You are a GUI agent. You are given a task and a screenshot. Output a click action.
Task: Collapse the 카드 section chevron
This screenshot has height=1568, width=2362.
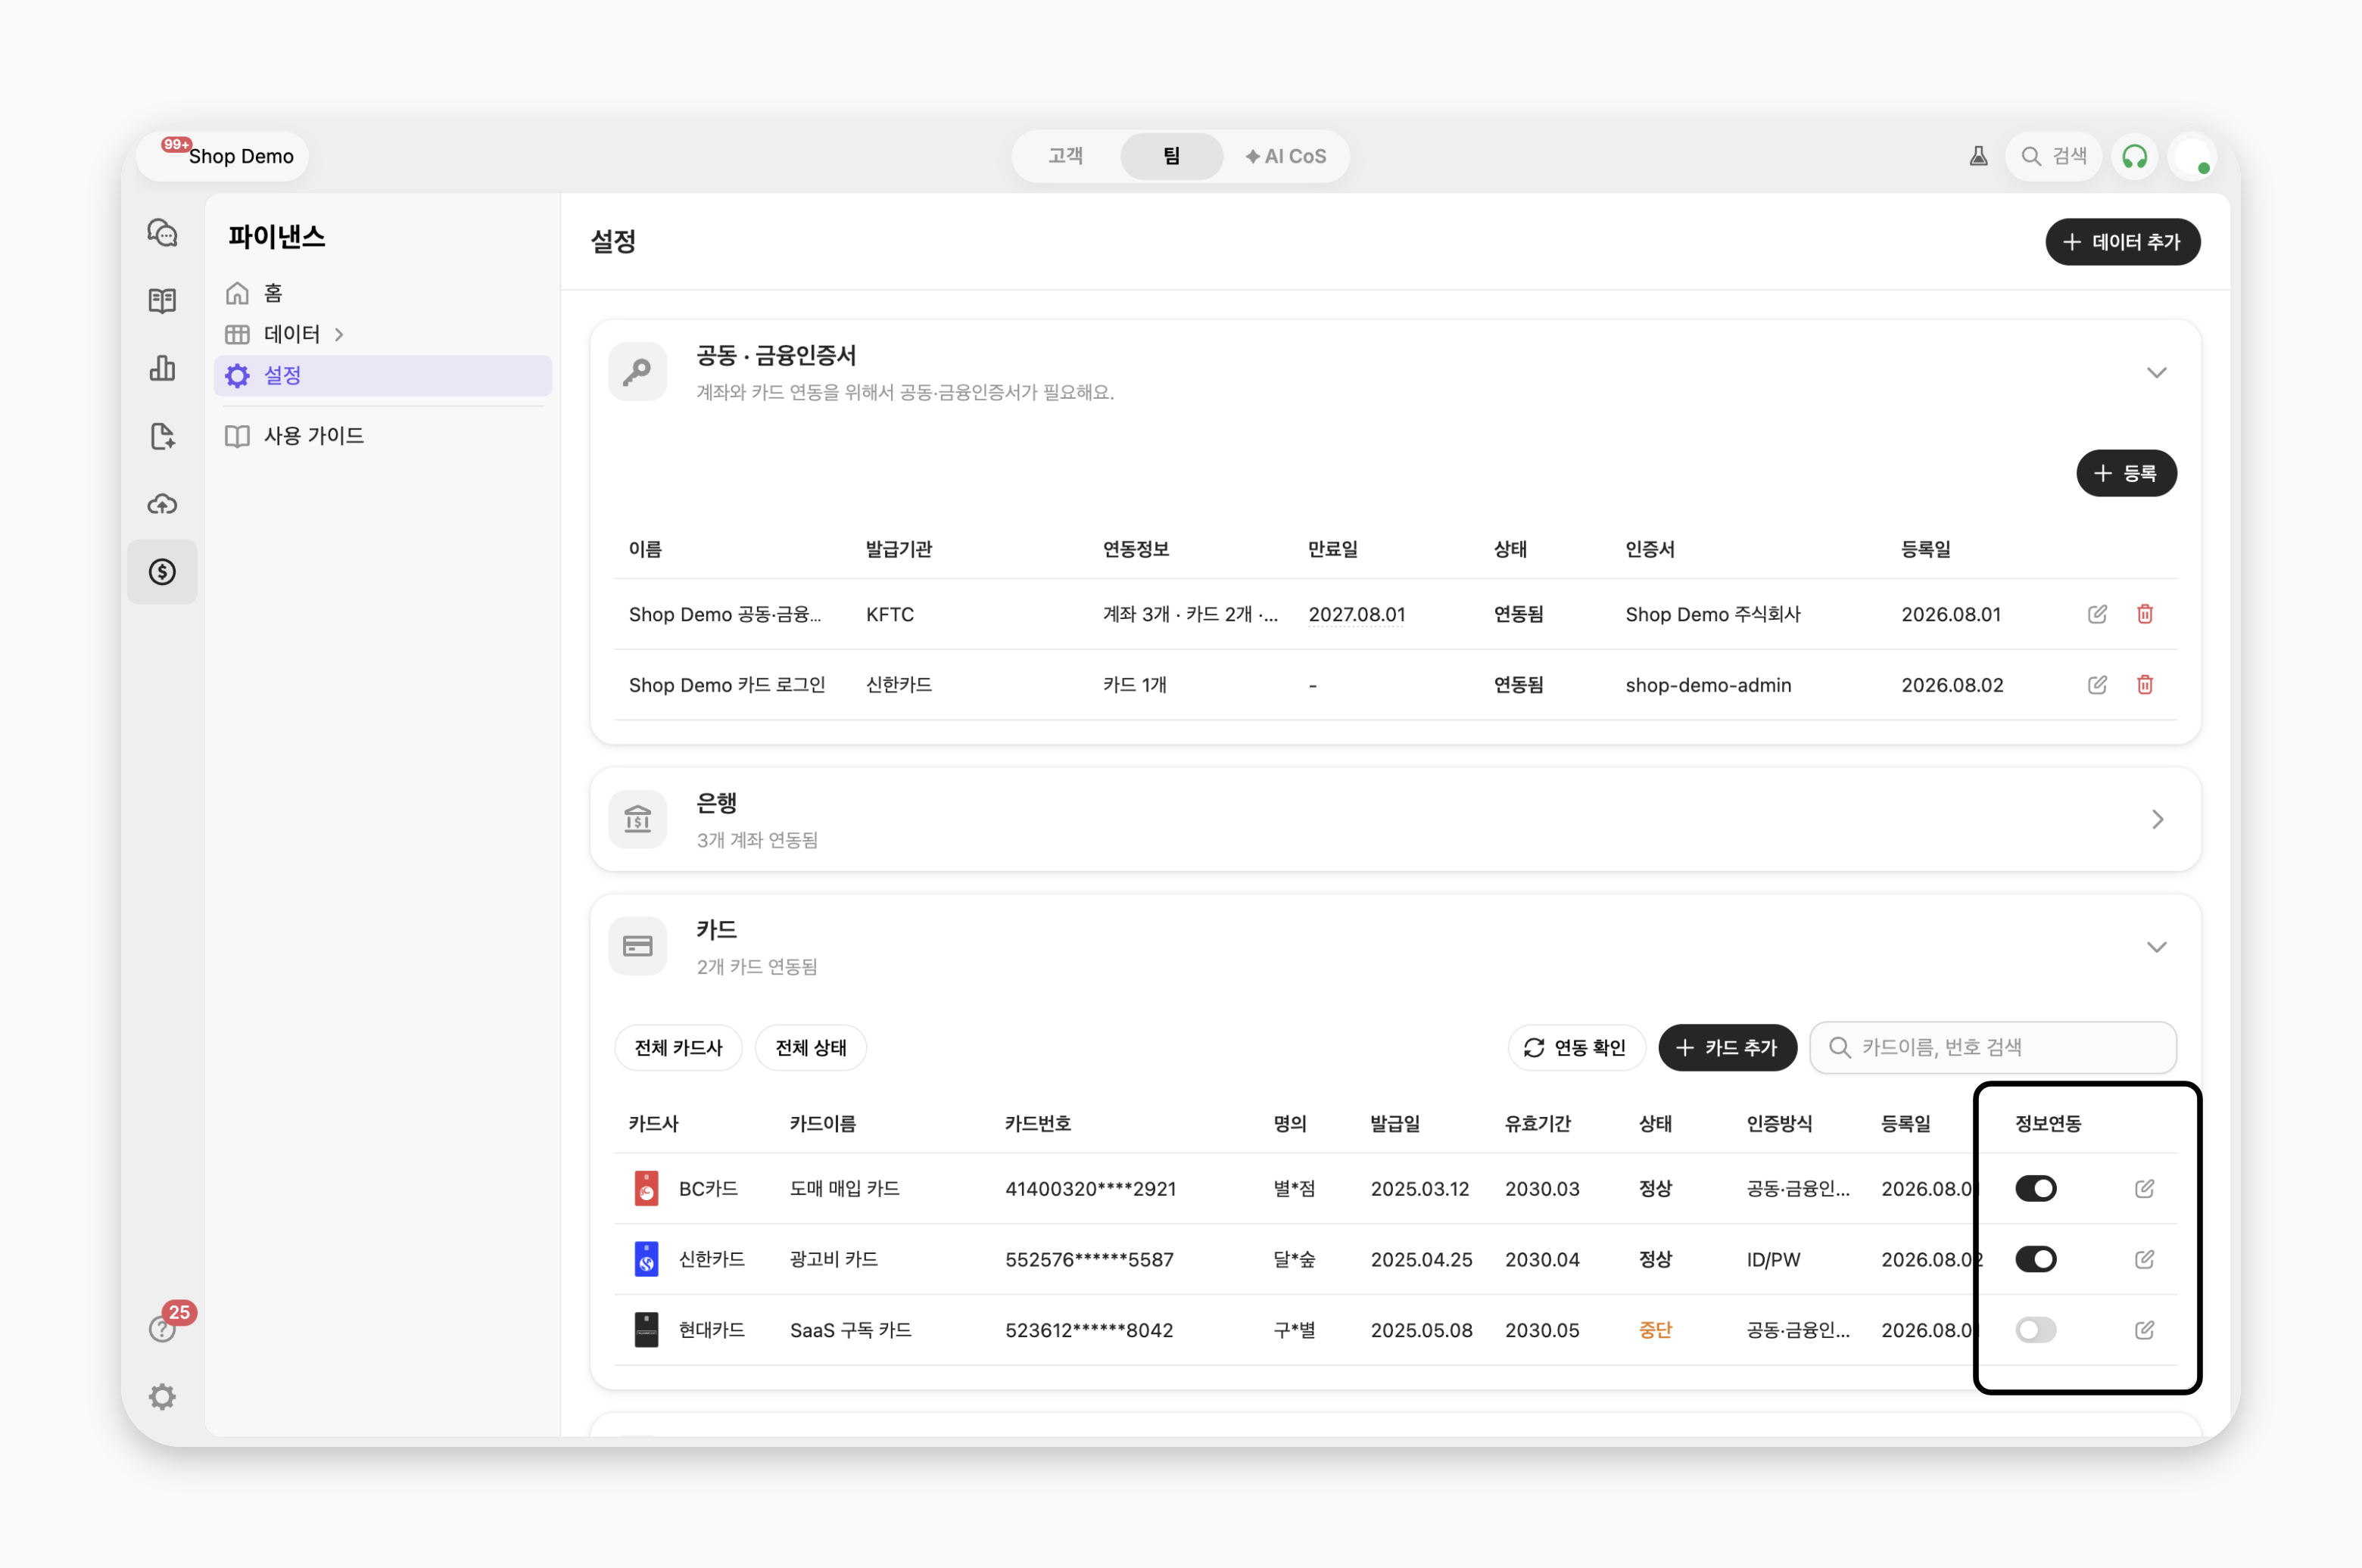[2156, 947]
